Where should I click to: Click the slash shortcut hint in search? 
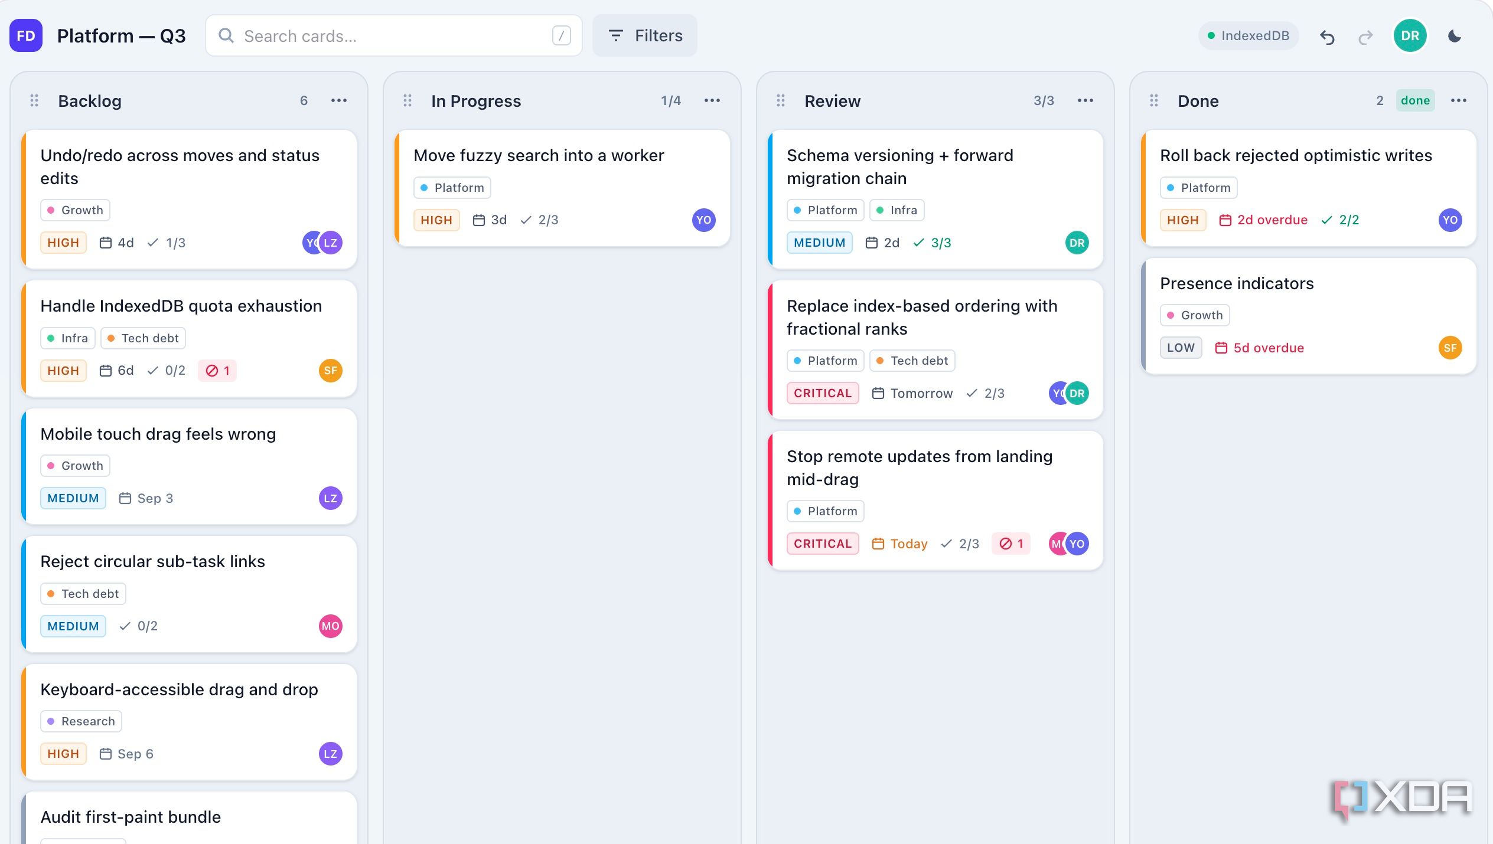coord(561,35)
